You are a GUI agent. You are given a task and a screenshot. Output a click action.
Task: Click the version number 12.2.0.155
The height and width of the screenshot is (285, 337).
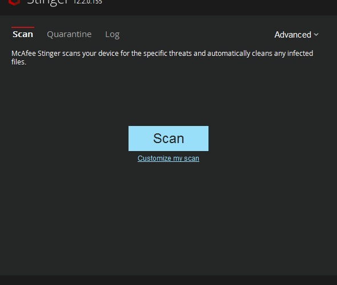coord(88,2)
